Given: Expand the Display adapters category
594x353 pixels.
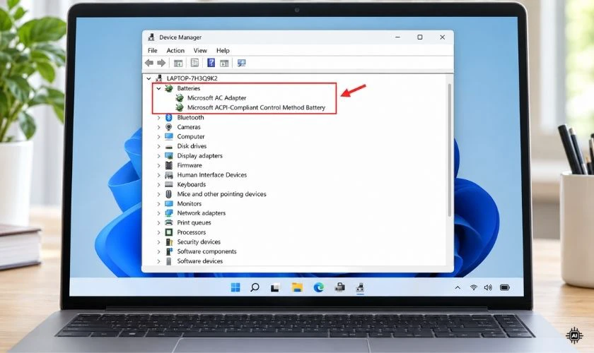Looking at the screenshot, I should click(x=158, y=156).
